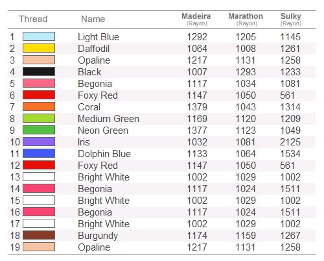Click the Iris purple swatch
The width and height of the screenshot is (324, 261).
click(x=39, y=142)
